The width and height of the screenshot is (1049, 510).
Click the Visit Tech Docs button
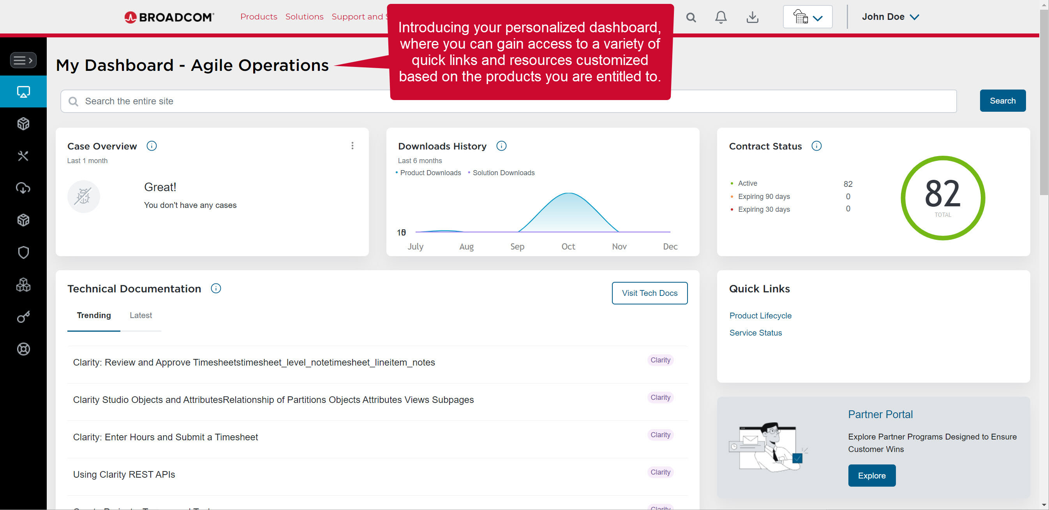tap(649, 293)
